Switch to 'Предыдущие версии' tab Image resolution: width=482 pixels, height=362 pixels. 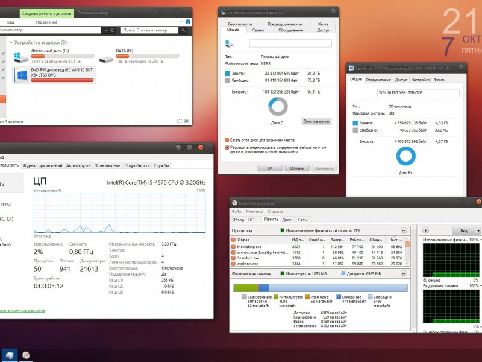(285, 24)
